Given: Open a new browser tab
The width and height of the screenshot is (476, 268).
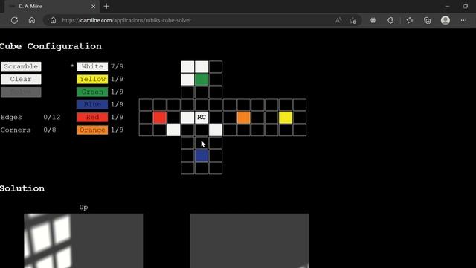Looking at the screenshot, I should click(x=106, y=6).
